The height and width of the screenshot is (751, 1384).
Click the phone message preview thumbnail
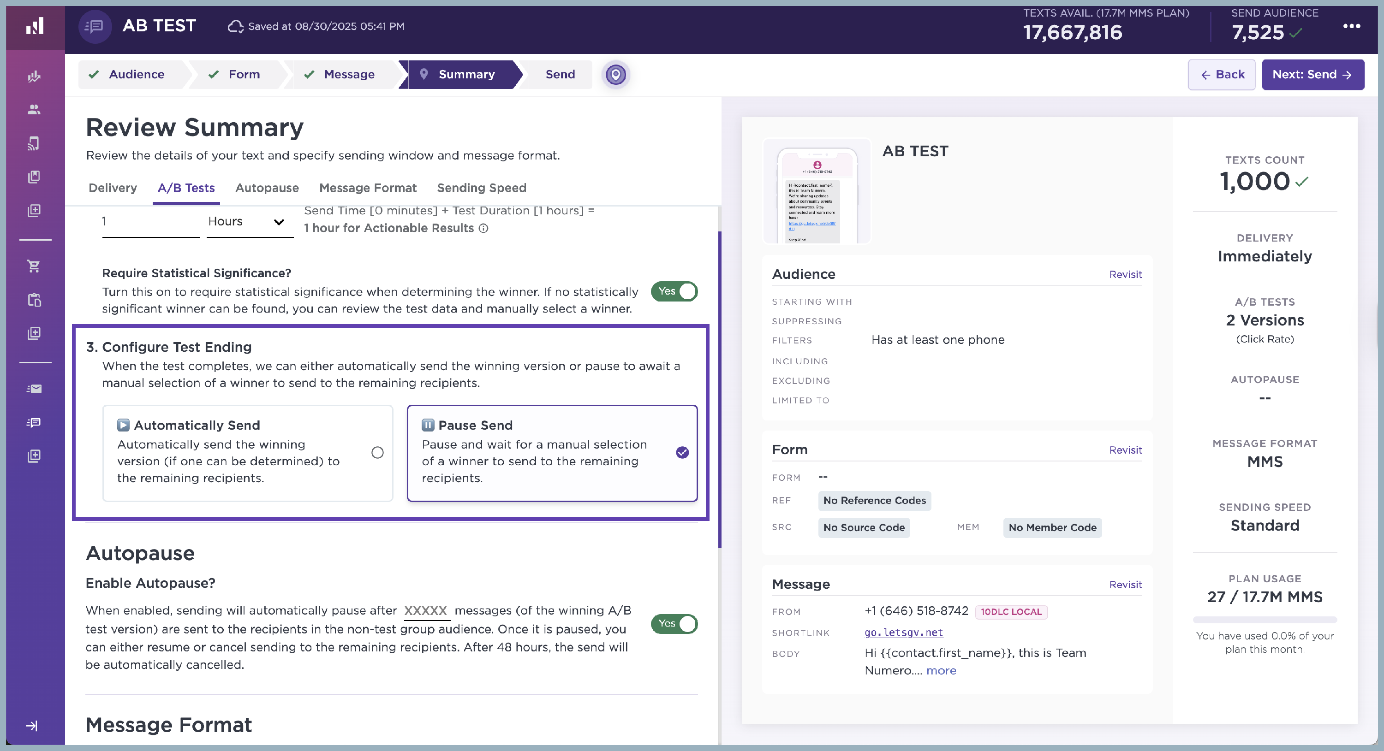[817, 192]
